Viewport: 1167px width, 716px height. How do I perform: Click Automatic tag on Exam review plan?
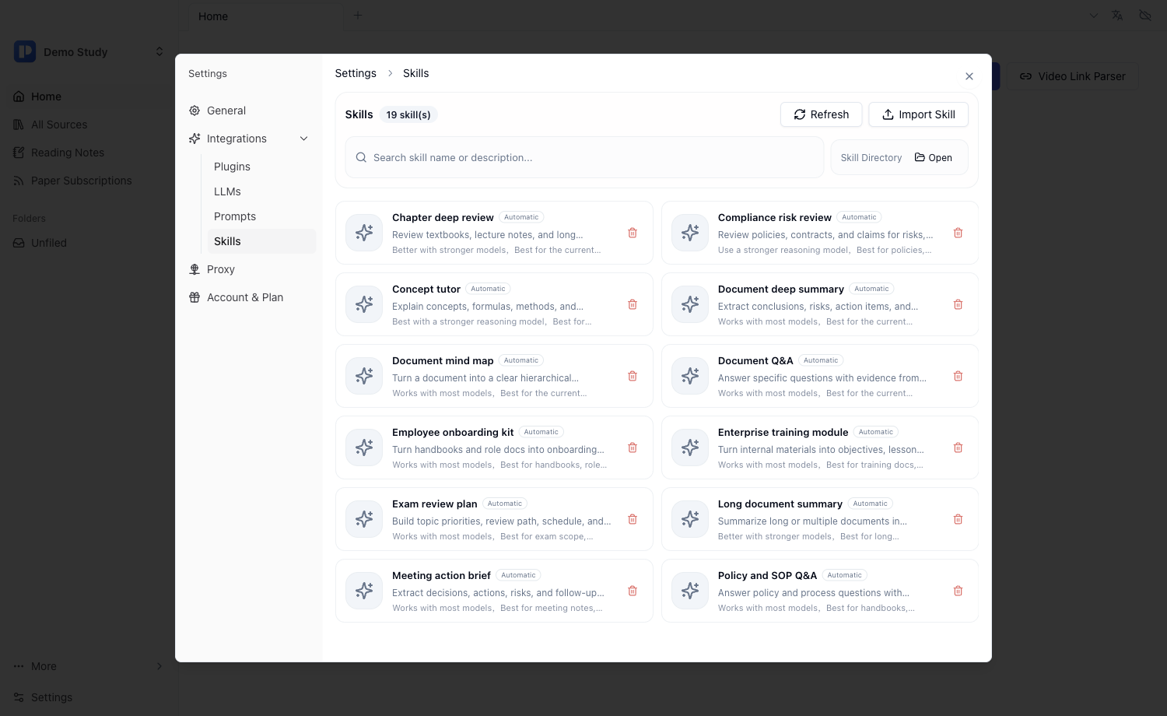click(x=505, y=504)
